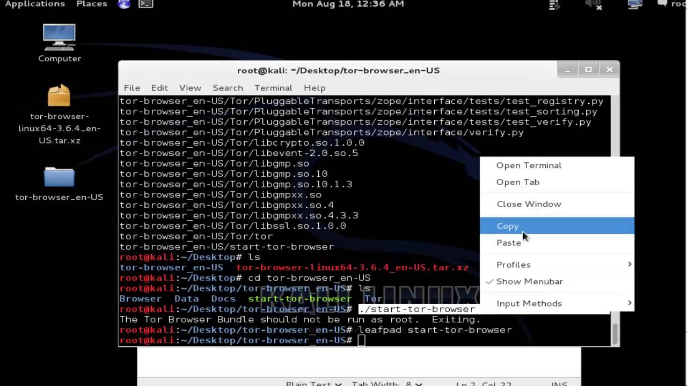Screen dimensions: 687x386
Task: Toggle the Show Menubar option
Action: point(557,281)
